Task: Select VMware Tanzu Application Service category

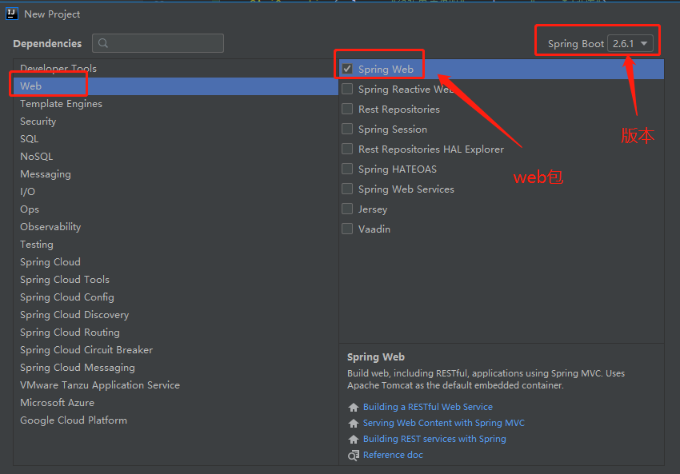Action: point(176,385)
